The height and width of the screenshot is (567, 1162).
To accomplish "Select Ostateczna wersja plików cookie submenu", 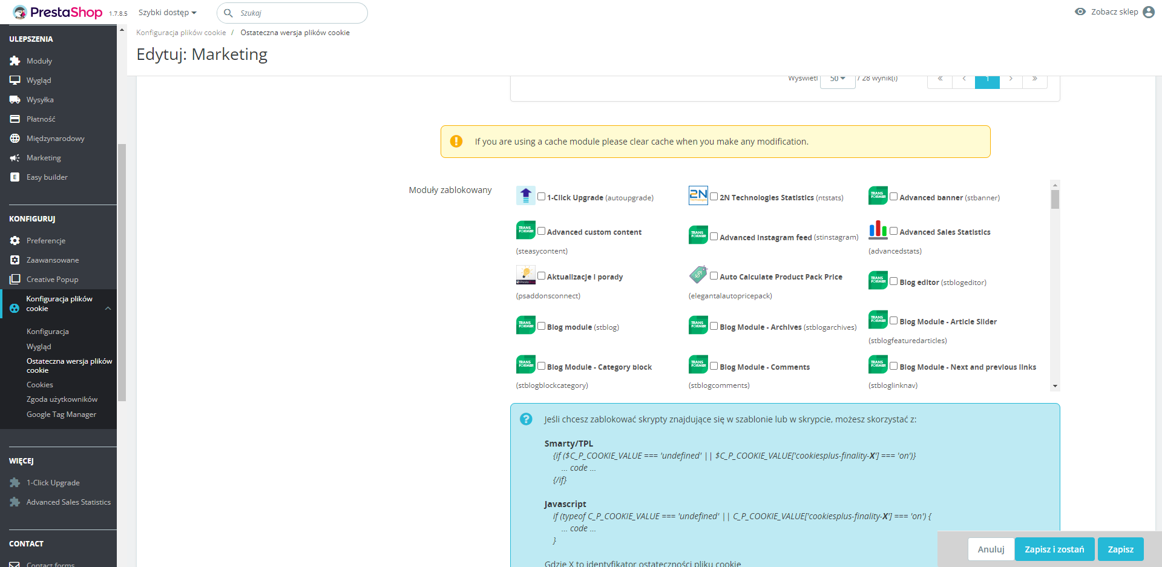I will point(69,365).
